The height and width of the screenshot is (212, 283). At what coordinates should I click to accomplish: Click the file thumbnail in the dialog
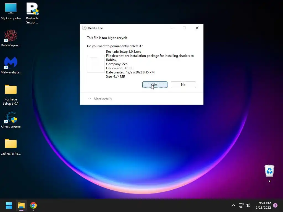tap(96, 64)
